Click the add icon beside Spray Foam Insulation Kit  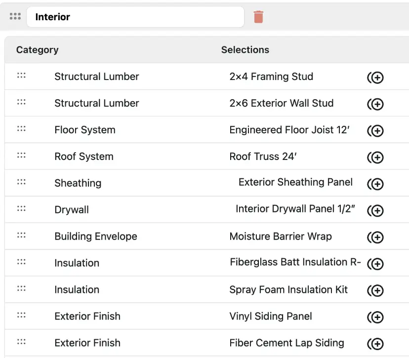point(376,291)
